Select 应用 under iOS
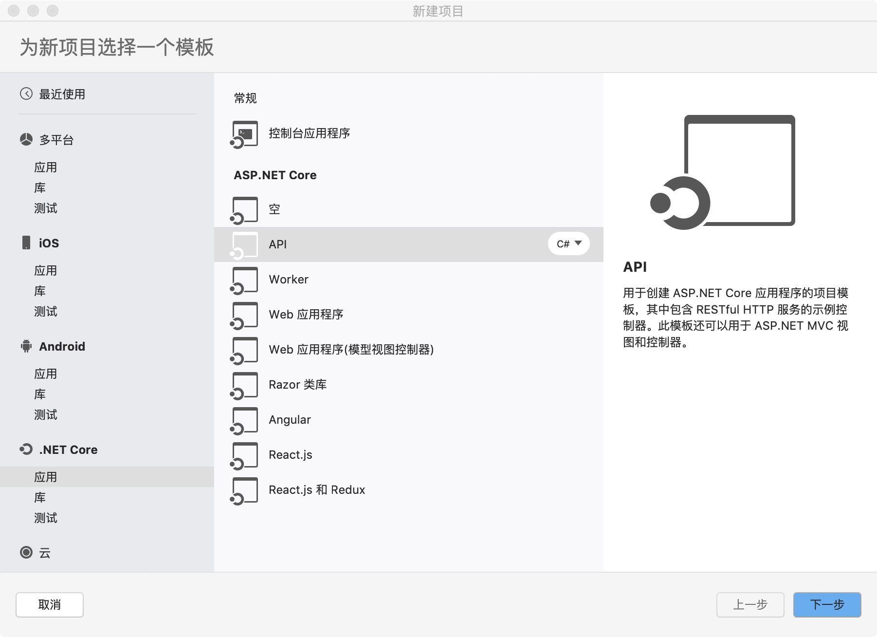The height and width of the screenshot is (637, 877). point(46,270)
